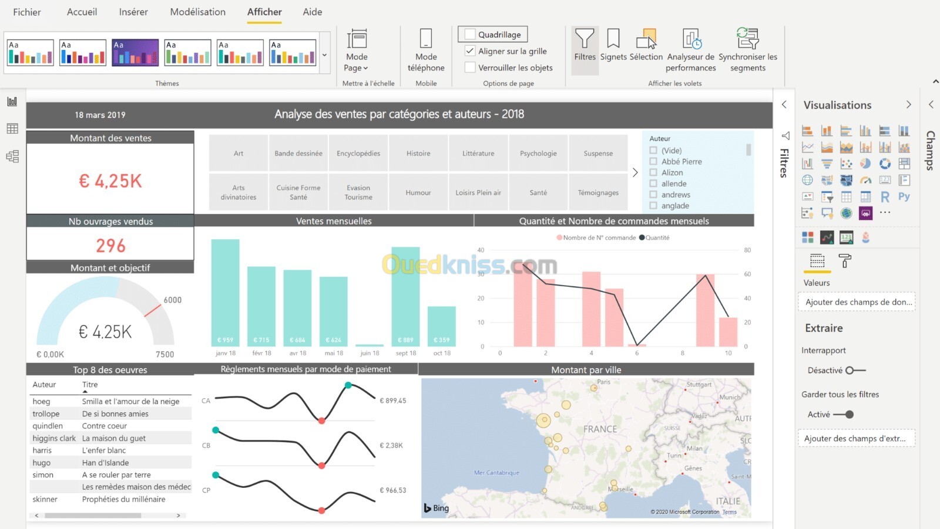Image resolution: width=940 pixels, height=529 pixels.
Task: Select the R script visual icon
Action: (885, 196)
